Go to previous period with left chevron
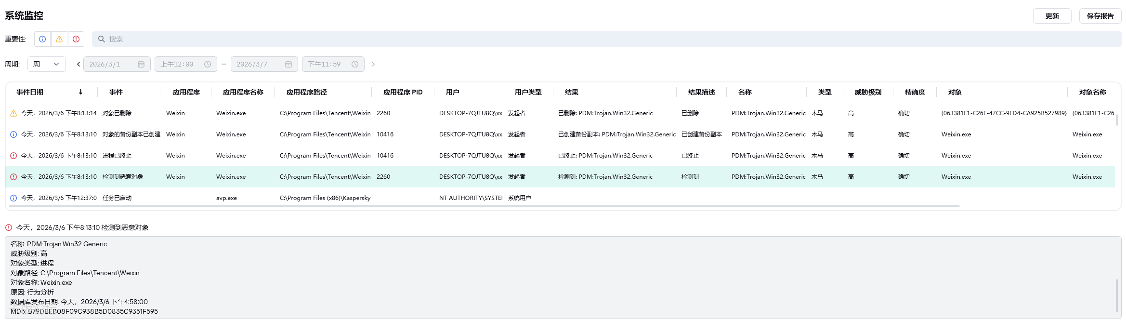Screen dimensions: 1126x320 pos(79,64)
